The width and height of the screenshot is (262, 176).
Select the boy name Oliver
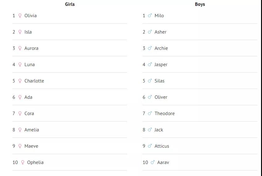161,97
